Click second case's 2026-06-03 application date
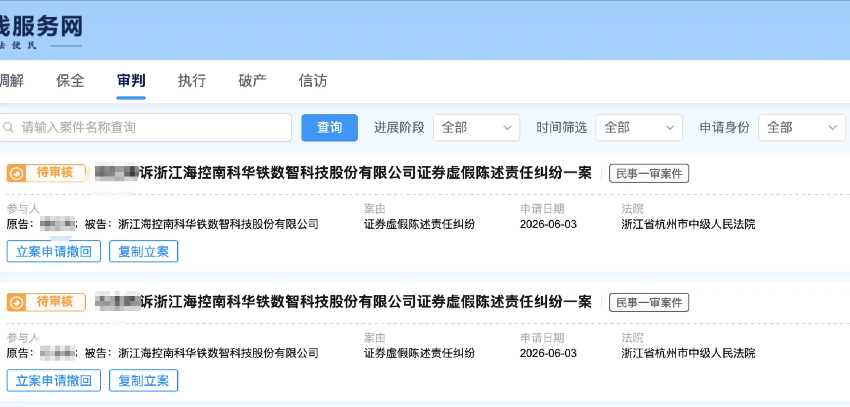Image resolution: width=850 pixels, height=407 pixels. [x=548, y=353]
